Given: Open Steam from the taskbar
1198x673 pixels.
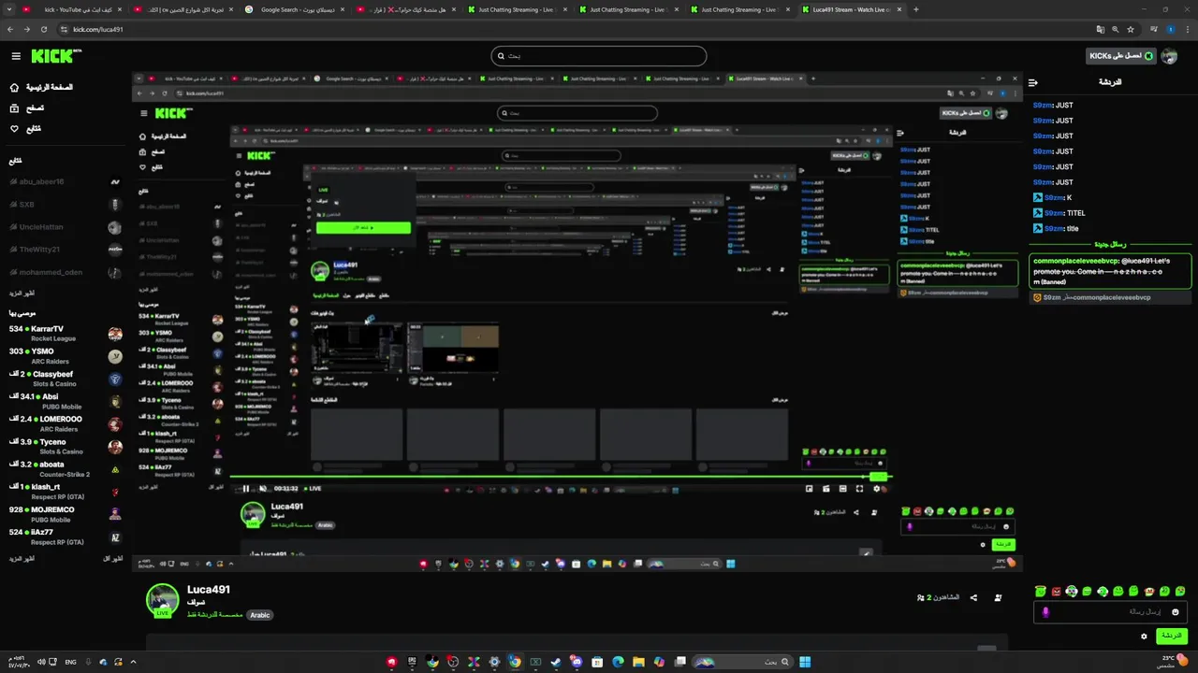Looking at the screenshot, I should pyautogui.click(x=556, y=662).
